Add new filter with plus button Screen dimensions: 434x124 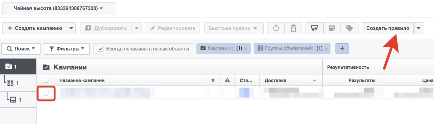(x=342, y=49)
